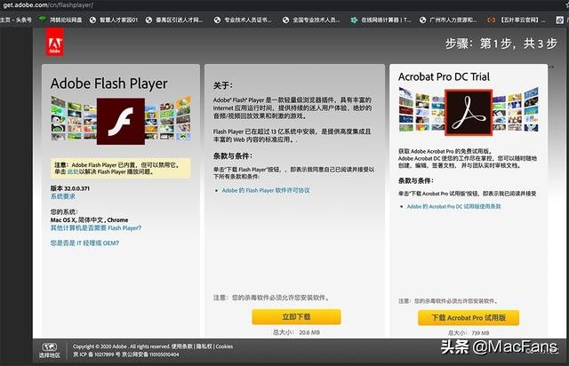569x366 pixels.
Task: Open the 系统要求 link
Action: point(63,196)
